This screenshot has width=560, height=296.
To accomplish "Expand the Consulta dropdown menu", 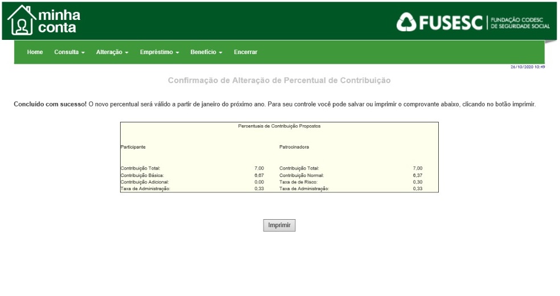I will (69, 52).
